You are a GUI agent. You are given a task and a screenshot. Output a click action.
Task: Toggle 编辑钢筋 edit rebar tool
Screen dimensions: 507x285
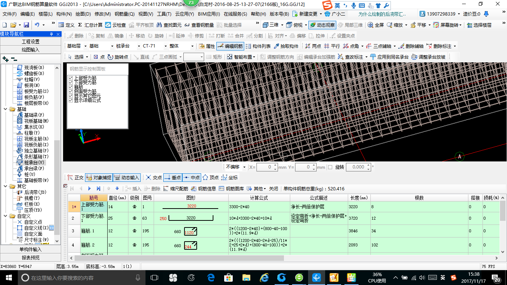click(230, 46)
